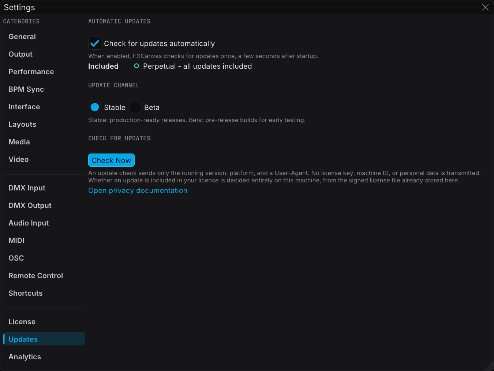Image resolution: width=494 pixels, height=371 pixels.
Task: Go to Performance settings
Action: (x=44, y=72)
